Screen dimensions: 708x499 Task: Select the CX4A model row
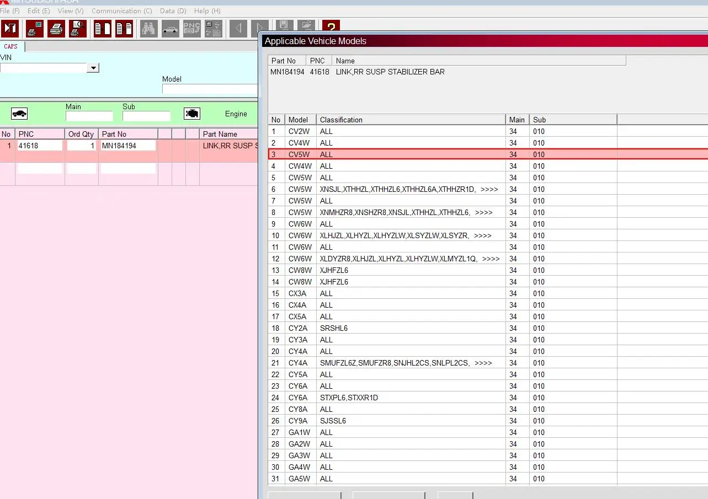point(488,305)
